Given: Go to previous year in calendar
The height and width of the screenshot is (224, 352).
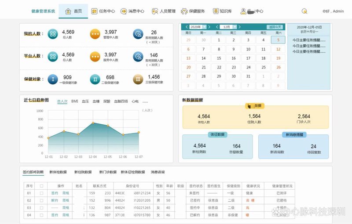Looking at the screenshot, I should click(x=187, y=27).
